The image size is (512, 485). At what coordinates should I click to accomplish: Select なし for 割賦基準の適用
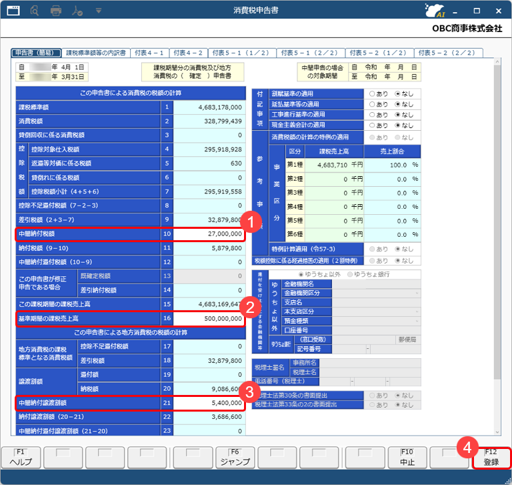click(397, 94)
